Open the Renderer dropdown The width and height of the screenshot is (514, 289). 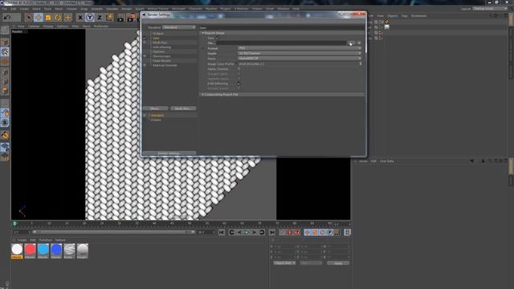[x=179, y=27]
